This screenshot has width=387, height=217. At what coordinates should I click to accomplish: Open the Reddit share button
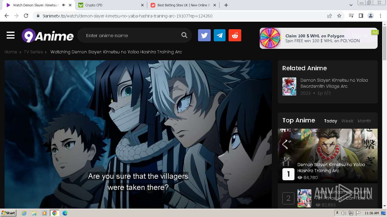pyautogui.click(x=235, y=35)
